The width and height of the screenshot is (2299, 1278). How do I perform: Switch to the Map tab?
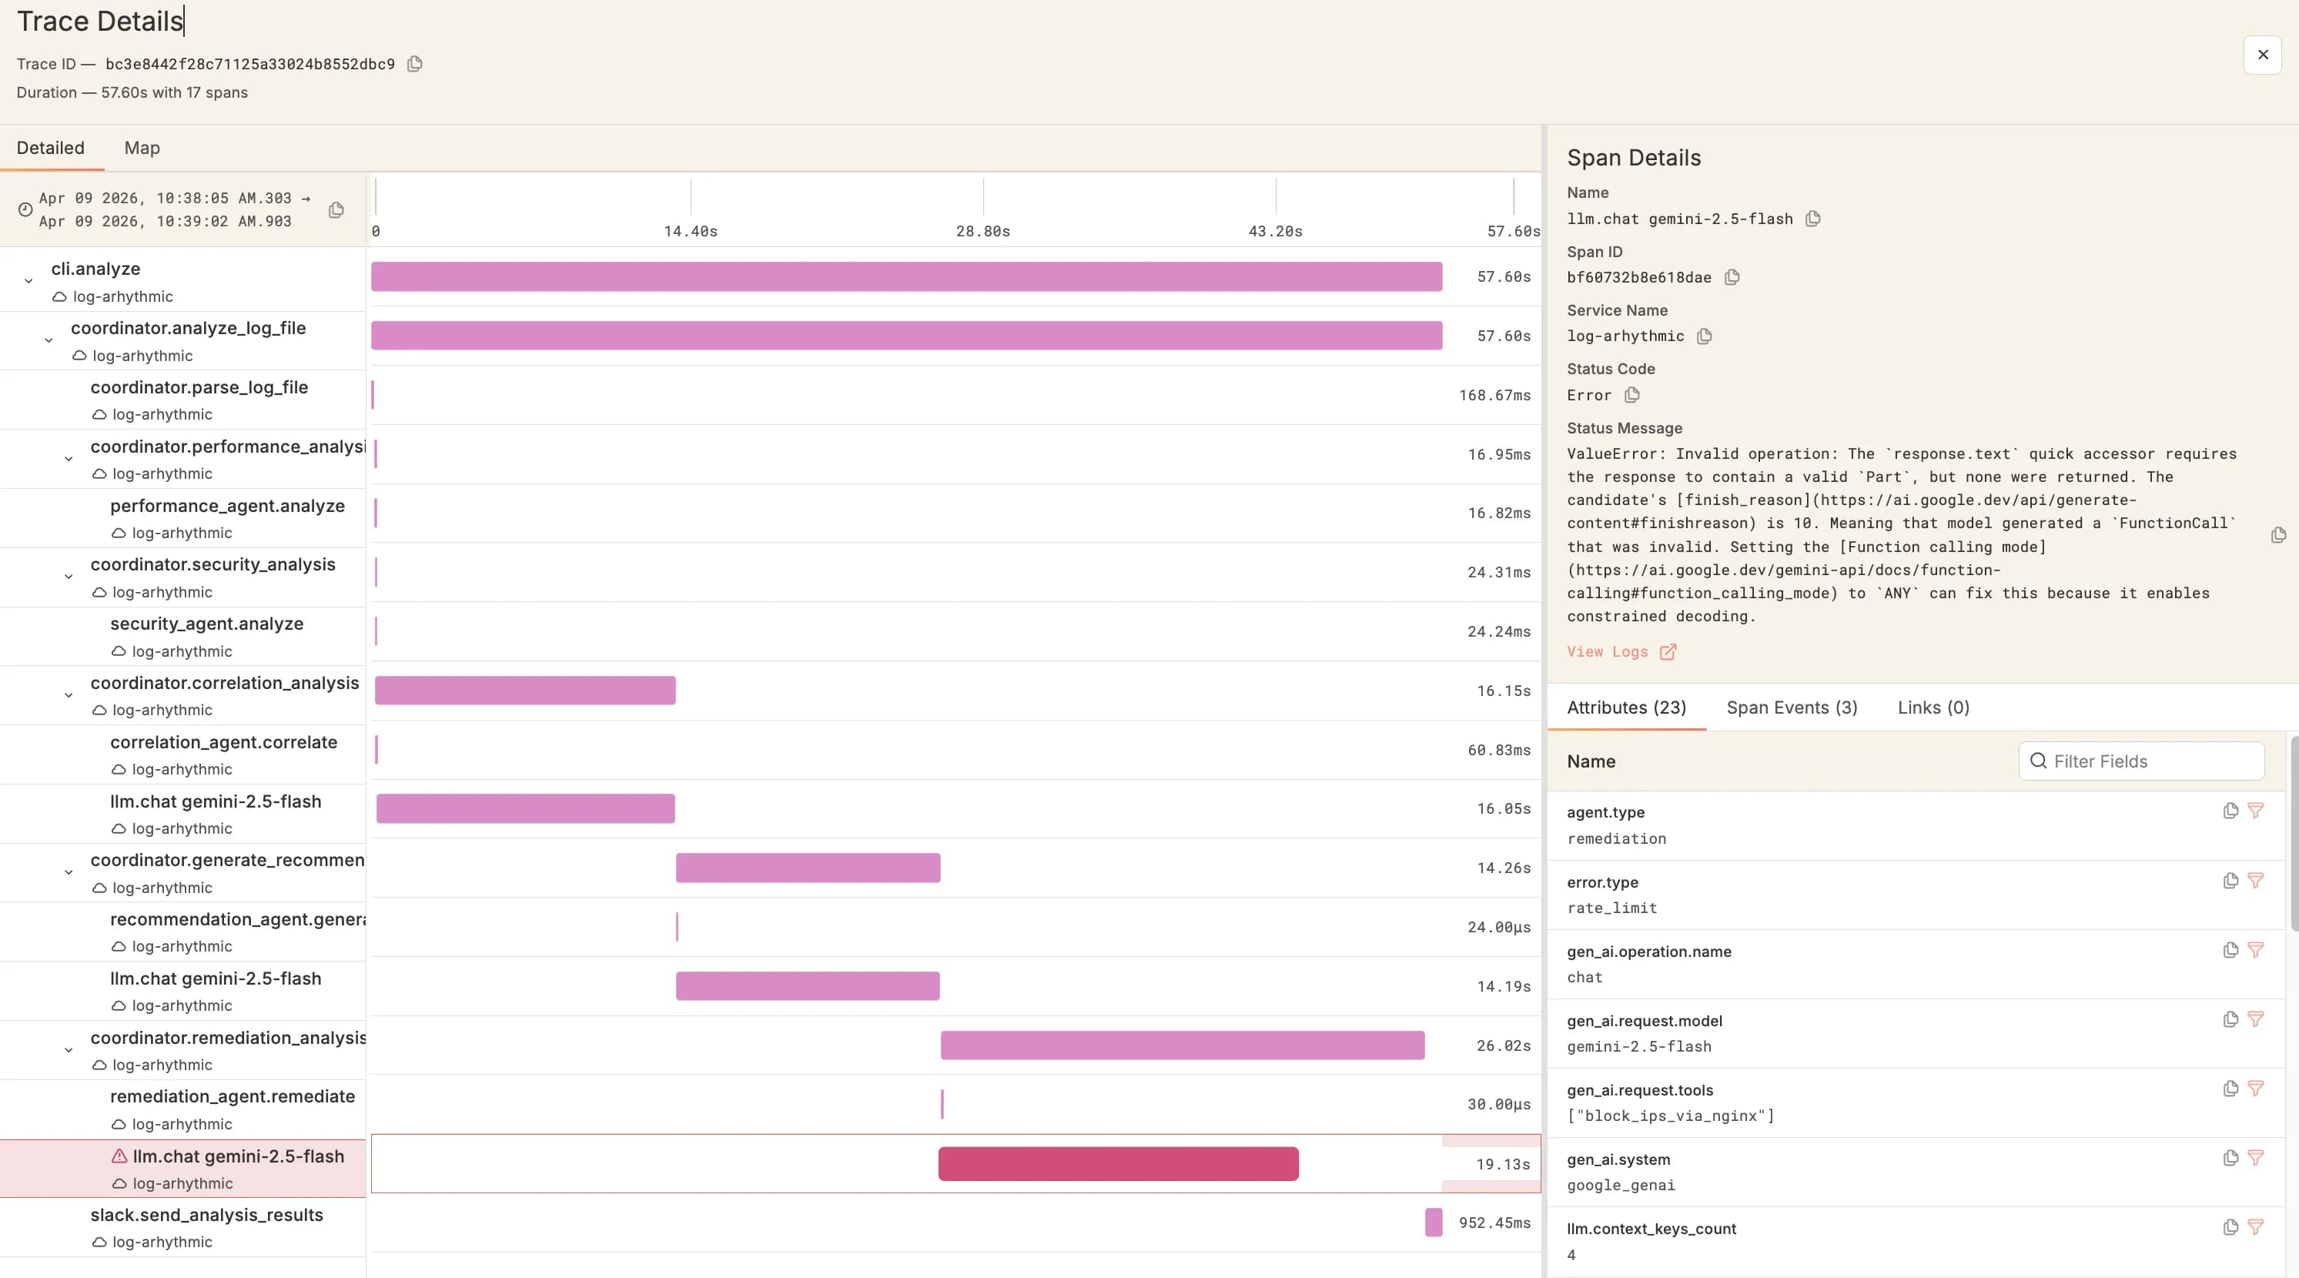(x=142, y=148)
